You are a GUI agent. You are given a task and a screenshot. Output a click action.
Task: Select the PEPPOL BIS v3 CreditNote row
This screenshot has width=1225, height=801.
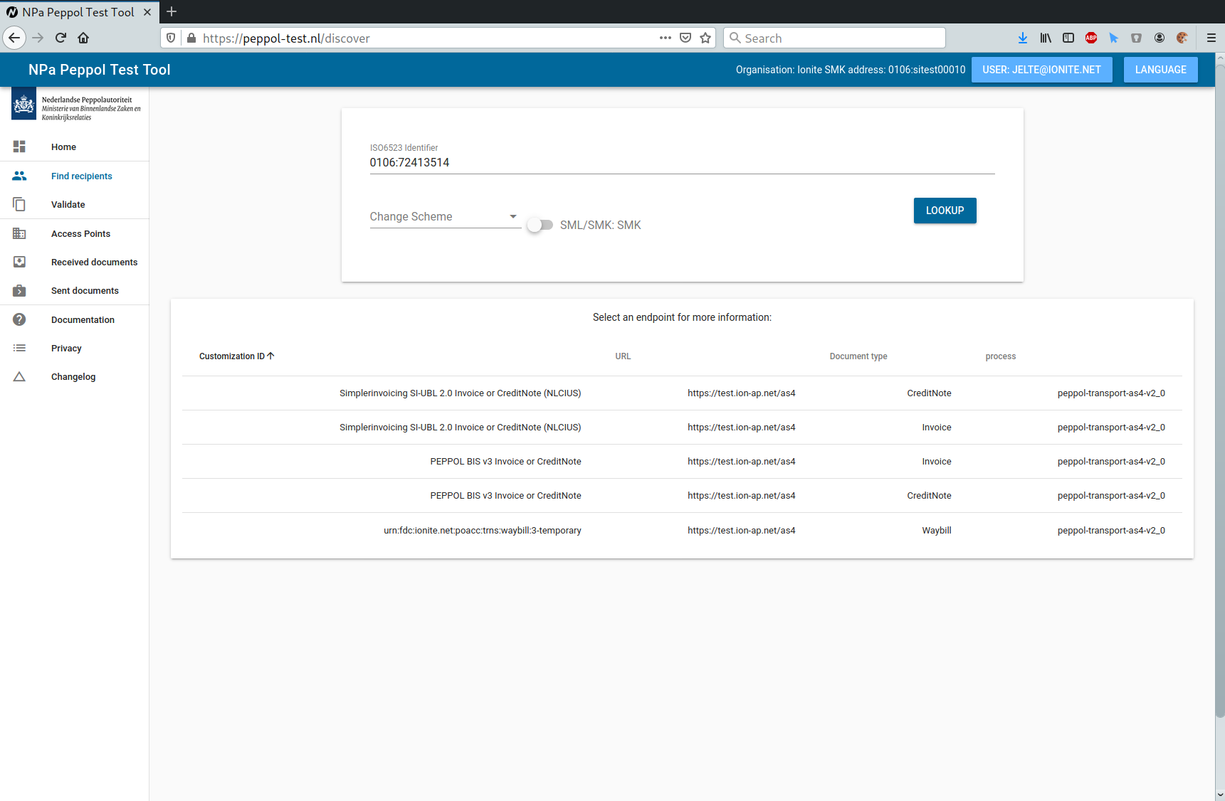(x=682, y=495)
